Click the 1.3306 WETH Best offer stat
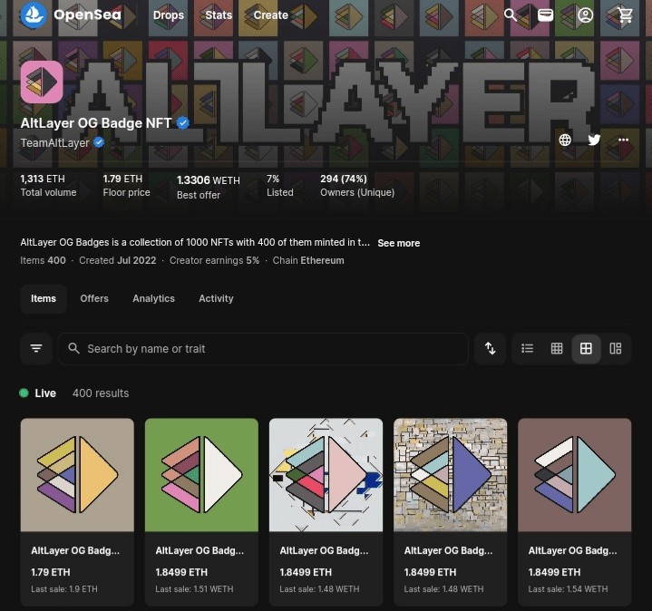 click(209, 188)
